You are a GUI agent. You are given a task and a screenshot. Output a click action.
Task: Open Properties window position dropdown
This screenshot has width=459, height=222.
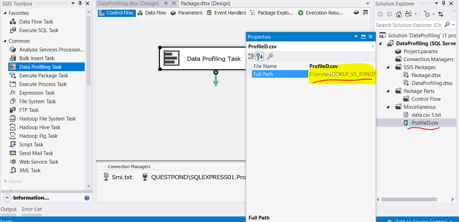point(356,37)
